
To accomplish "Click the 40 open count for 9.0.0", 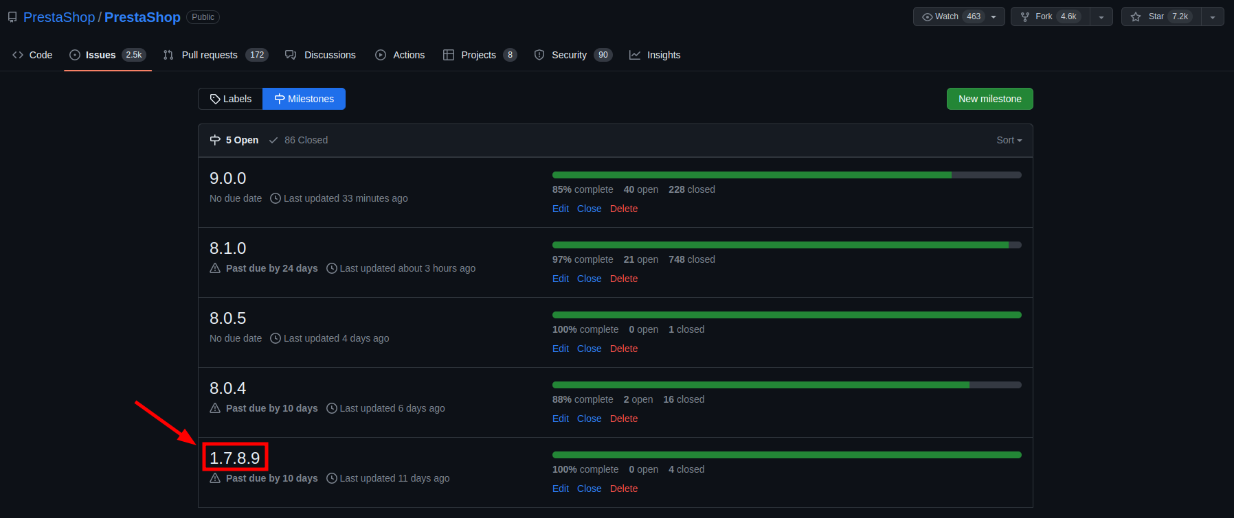I will point(641,189).
